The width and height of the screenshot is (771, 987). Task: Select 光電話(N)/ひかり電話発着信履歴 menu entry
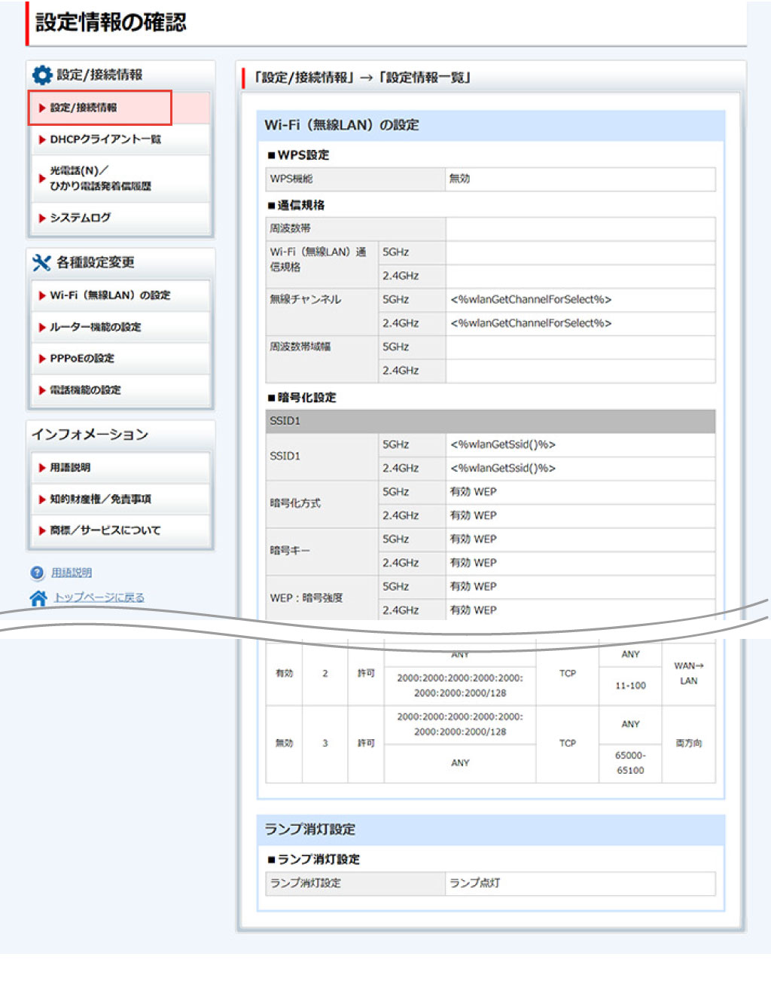(x=100, y=179)
